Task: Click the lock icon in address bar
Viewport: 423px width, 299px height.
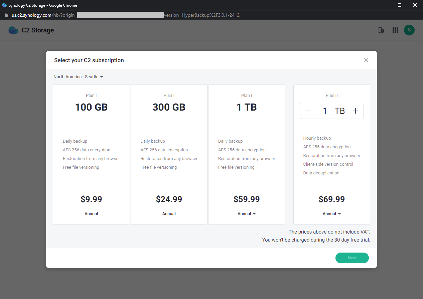Action: (x=6, y=15)
